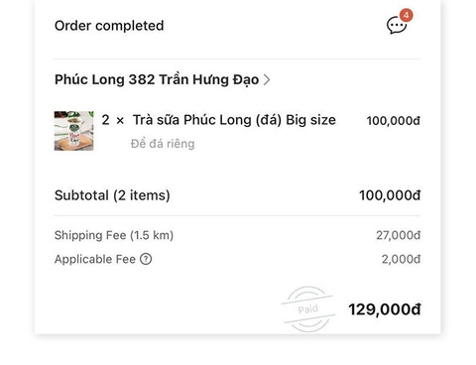Tap the total amount 129,000đ
Viewport: 476px width, 365px height.
pos(385,309)
